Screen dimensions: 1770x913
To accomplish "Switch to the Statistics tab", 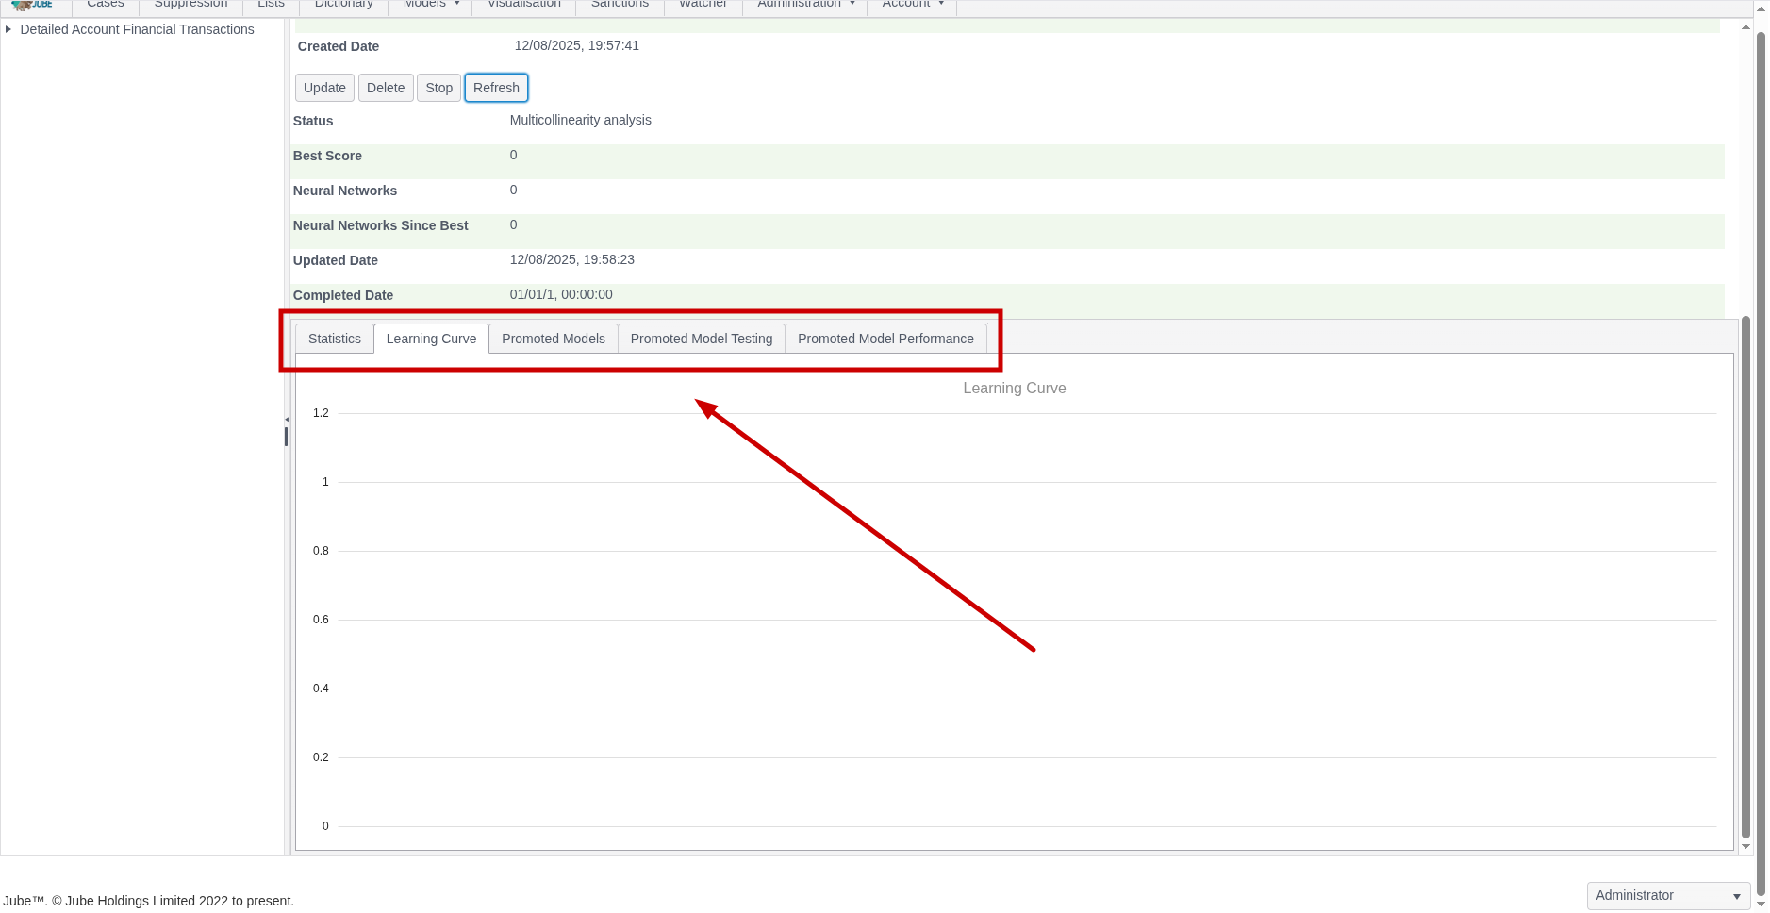I will click(335, 339).
